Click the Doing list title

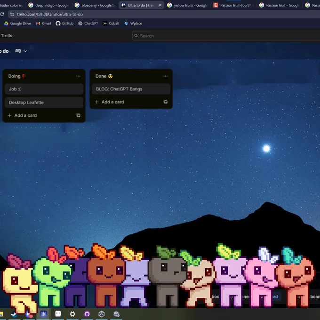pyautogui.click(x=16, y=76)
